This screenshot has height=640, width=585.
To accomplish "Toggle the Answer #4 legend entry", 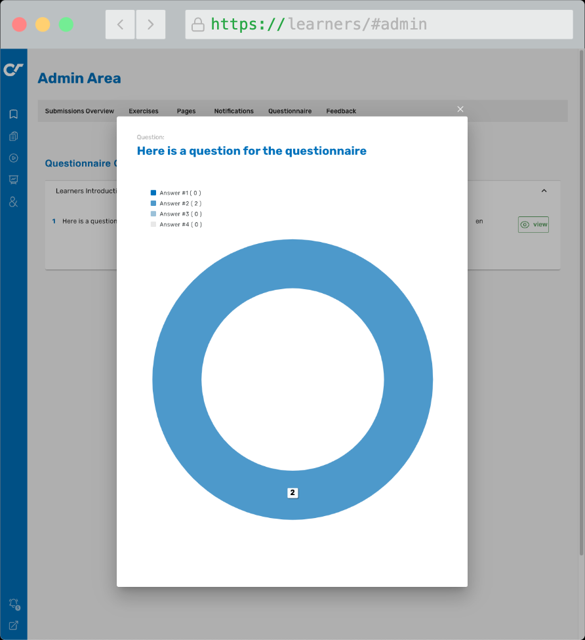I will point(178,224).
